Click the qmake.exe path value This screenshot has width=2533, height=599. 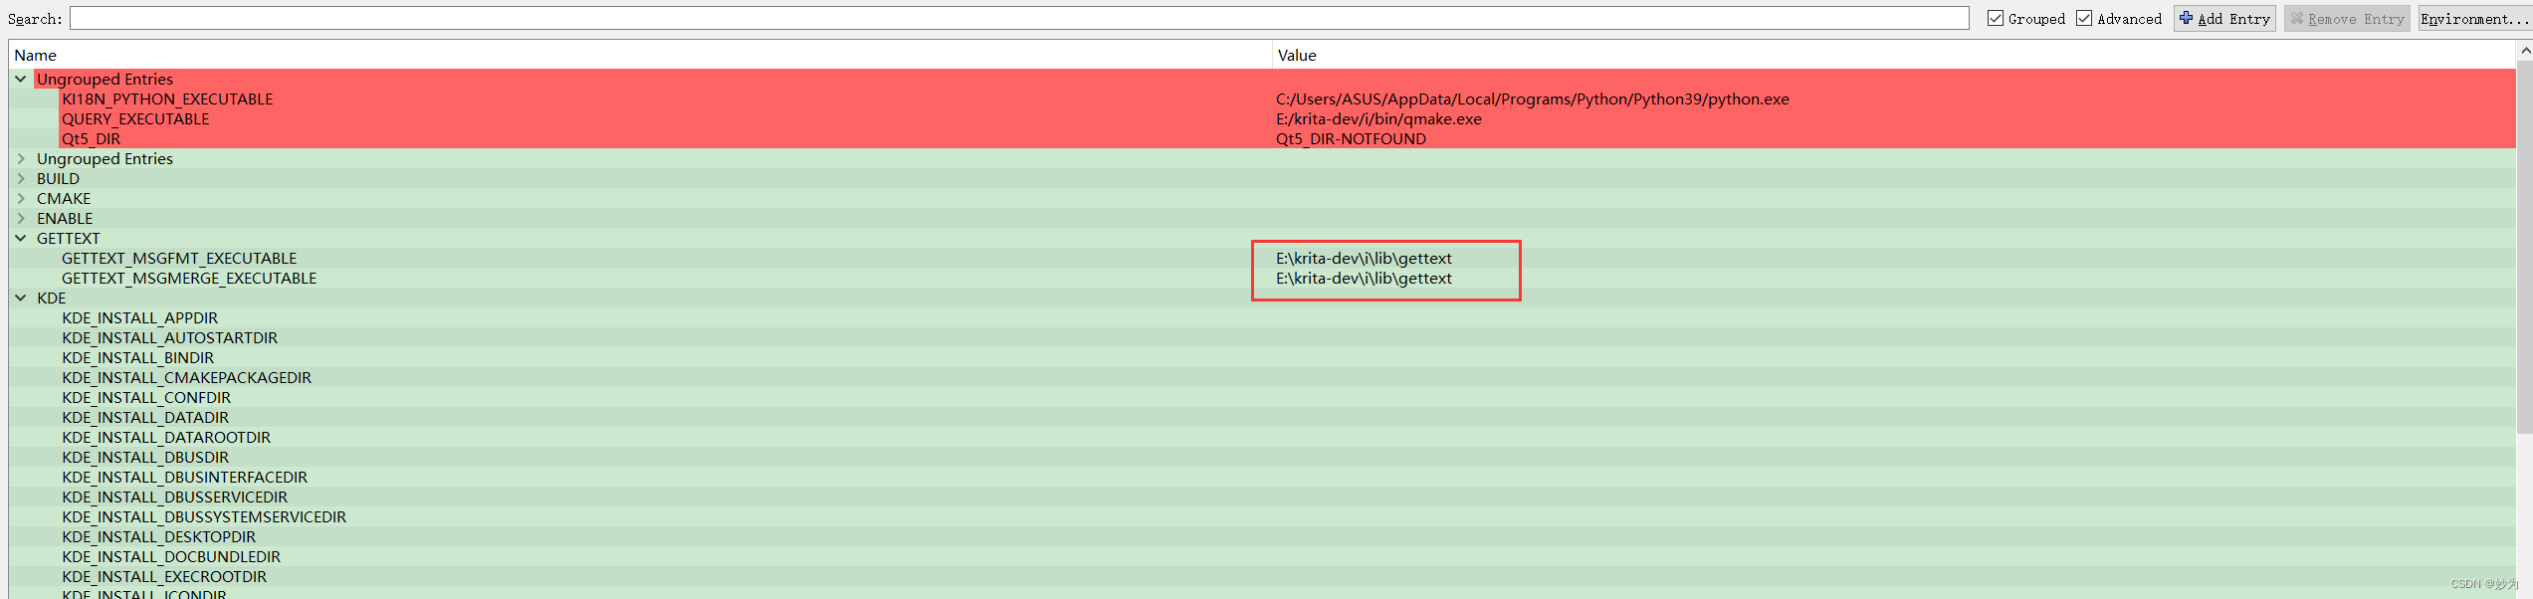[x=1378, y=118]
